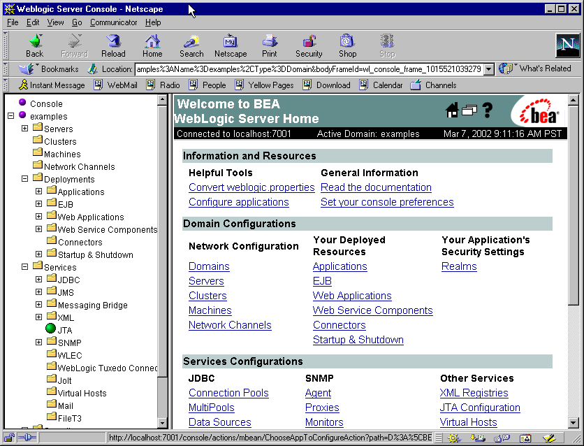This screenshot has height=446, width=584.
Task: Click the tree pane's scroll-down arrow
Action: point(162,423)
